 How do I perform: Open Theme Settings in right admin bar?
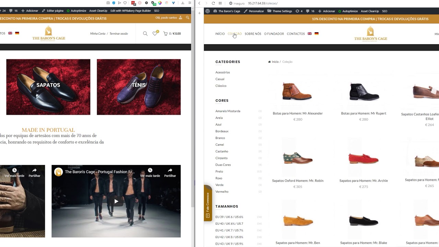click(280, 11)
